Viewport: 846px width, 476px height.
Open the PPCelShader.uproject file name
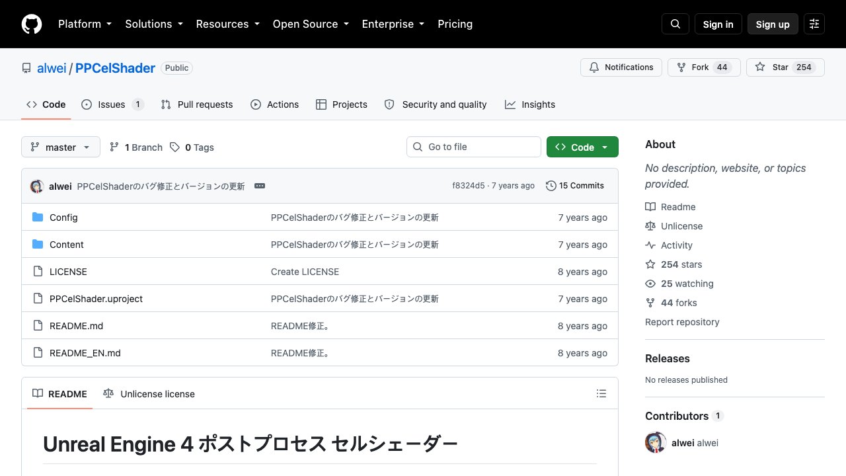click(96, 299)
